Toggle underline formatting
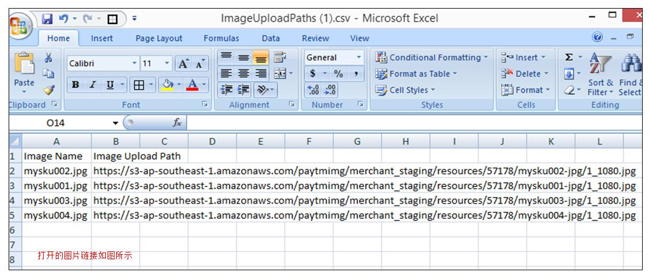The height and width of the screenshot is (280, 649). tap(110, 85)
